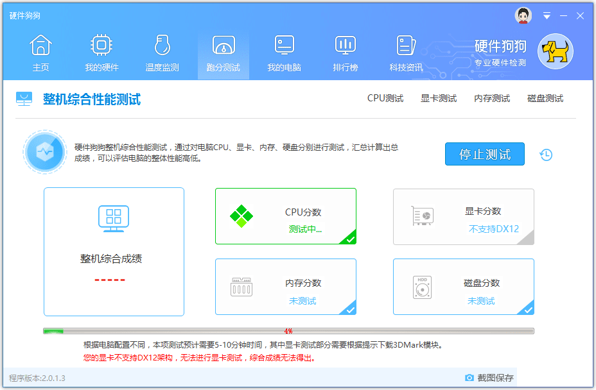Click the 整机综合成绩 label

point(111,259)
